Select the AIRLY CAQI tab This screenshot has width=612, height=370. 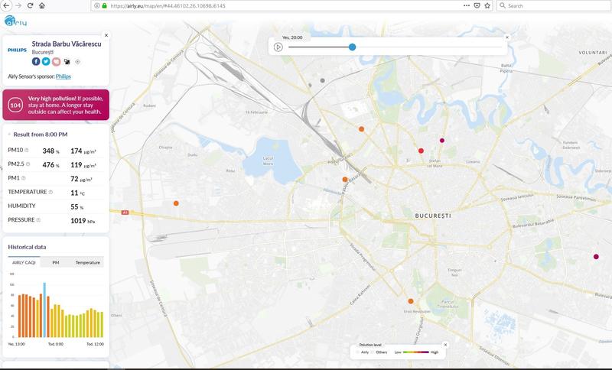coord(24,262)
